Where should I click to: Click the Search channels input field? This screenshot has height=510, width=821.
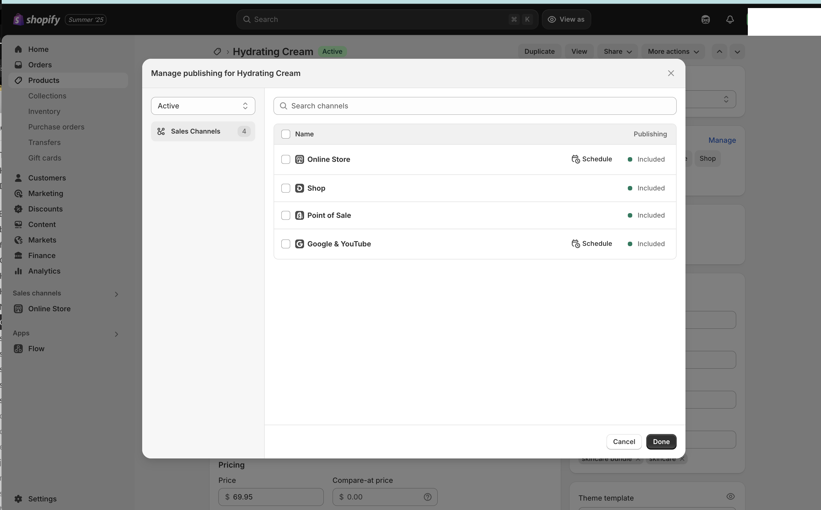[x=475, y=106]
